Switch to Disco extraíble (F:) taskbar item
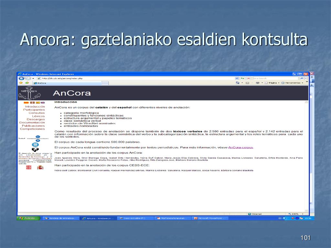This screenshot has width=331, height=248. pos(135,218)
